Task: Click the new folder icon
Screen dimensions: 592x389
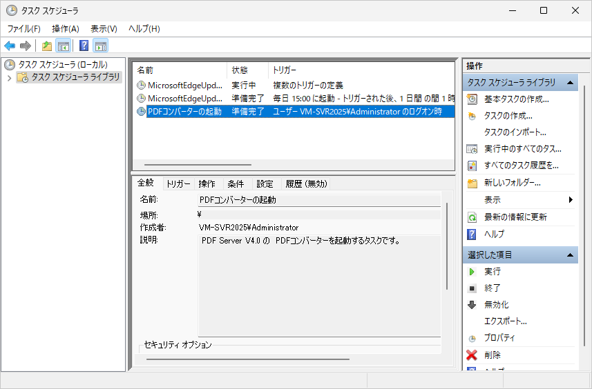Action: point(472,183)
